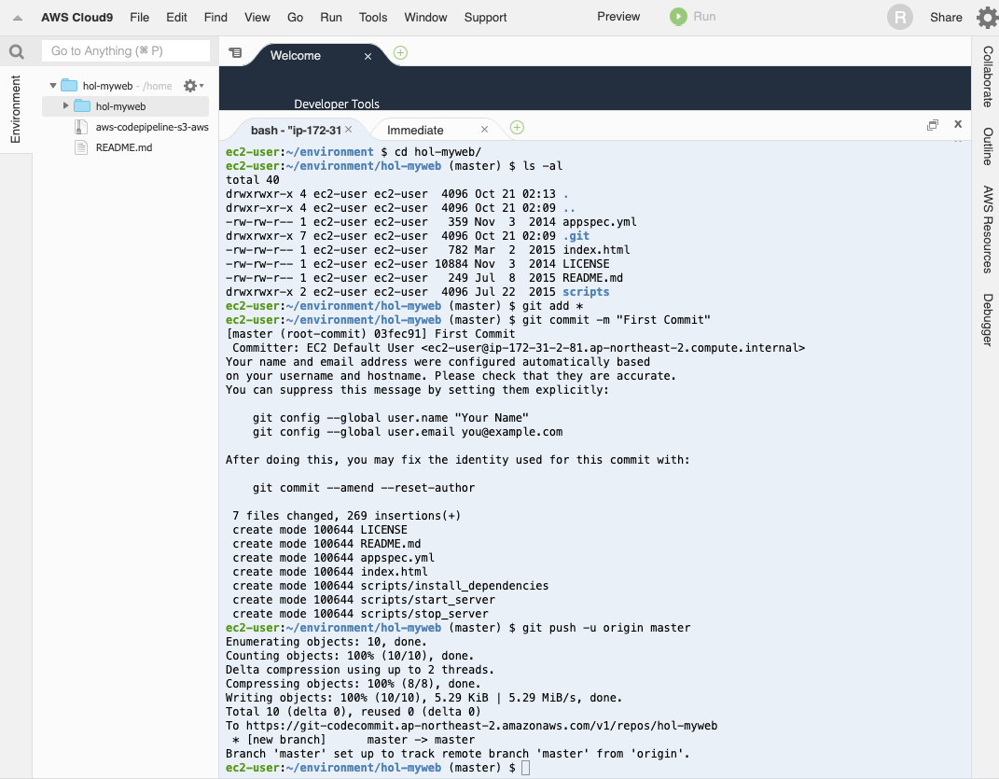Click 'index.html' in the ls output
The height and width of the screenshot is (779, 999).
coord(596,250)
